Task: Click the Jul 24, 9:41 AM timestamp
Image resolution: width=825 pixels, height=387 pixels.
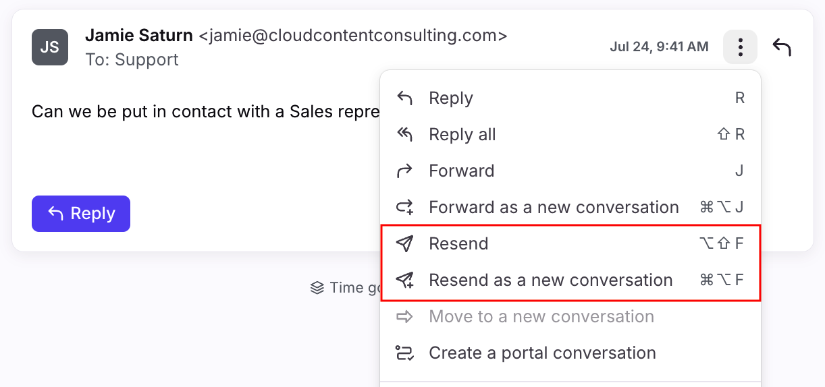Action: pos(659,47)
